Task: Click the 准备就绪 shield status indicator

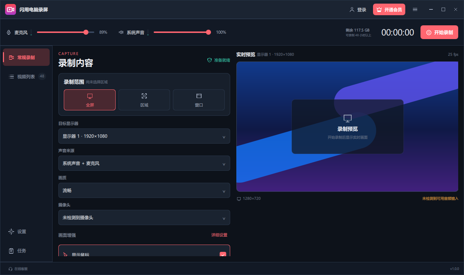Action: click(219, 60)
